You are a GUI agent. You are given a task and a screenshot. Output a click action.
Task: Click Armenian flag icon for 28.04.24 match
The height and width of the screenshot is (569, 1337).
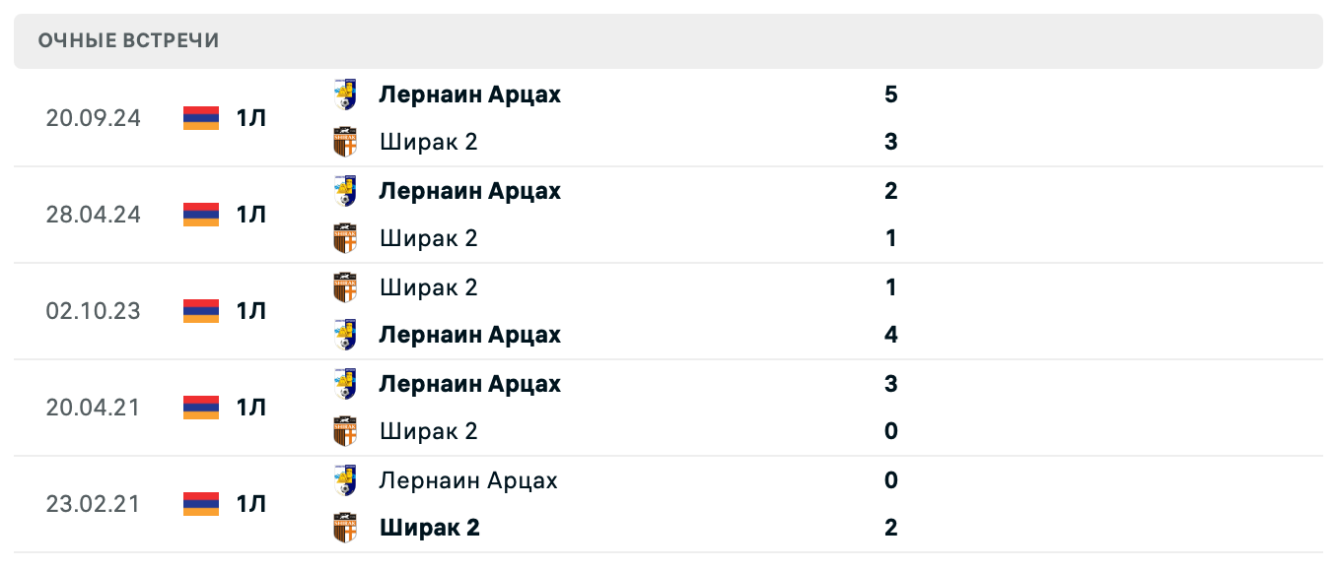(201, 215)
